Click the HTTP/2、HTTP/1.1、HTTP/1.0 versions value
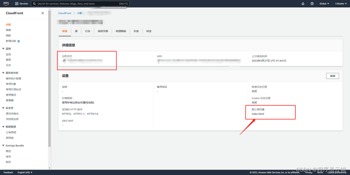 coord(80,114)
